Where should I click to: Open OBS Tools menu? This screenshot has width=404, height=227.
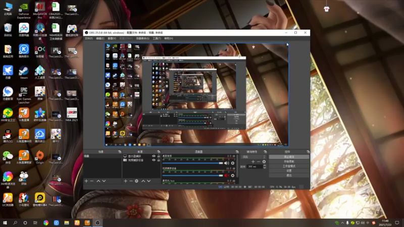[157, 38]
